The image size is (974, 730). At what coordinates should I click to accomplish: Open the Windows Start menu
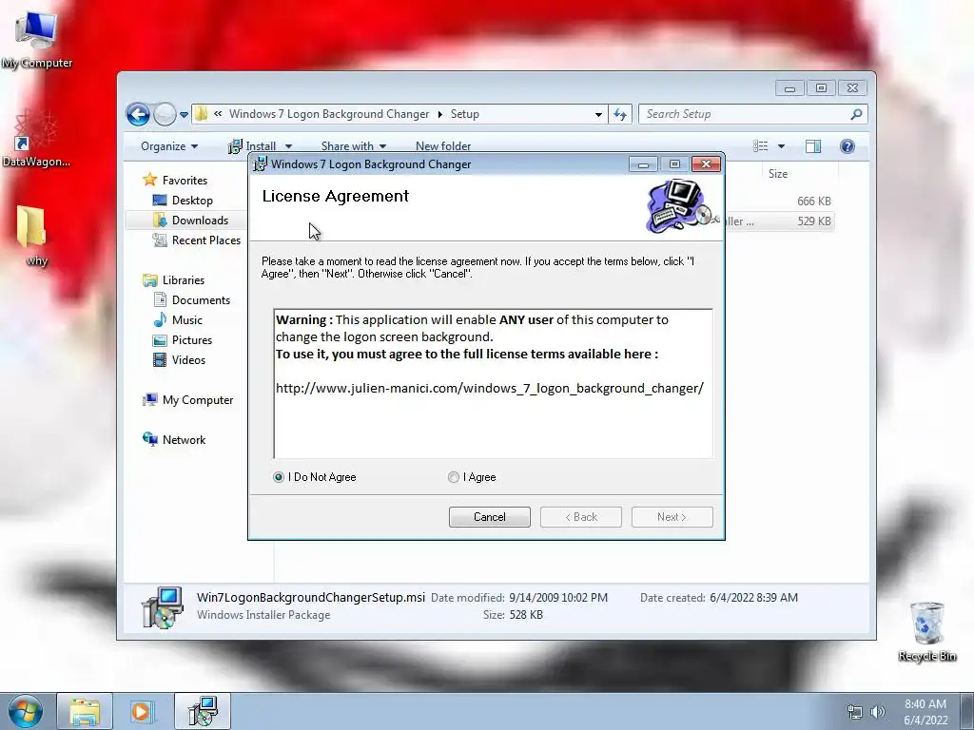[x=25, y=711]
